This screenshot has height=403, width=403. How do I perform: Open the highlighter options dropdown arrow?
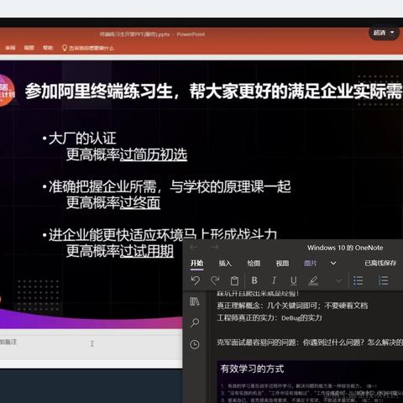(338, 280)
